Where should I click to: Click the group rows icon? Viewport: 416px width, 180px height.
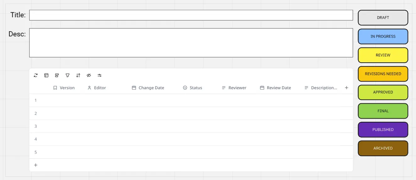point(57,75)
